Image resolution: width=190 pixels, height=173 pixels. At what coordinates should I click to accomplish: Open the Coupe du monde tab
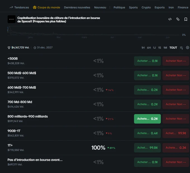[x=46, y=7]
